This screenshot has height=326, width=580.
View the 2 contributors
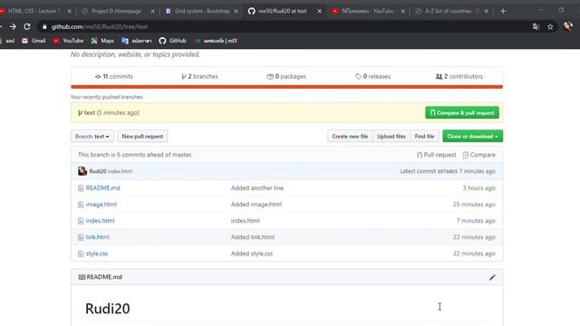click(x=459, y=76)
